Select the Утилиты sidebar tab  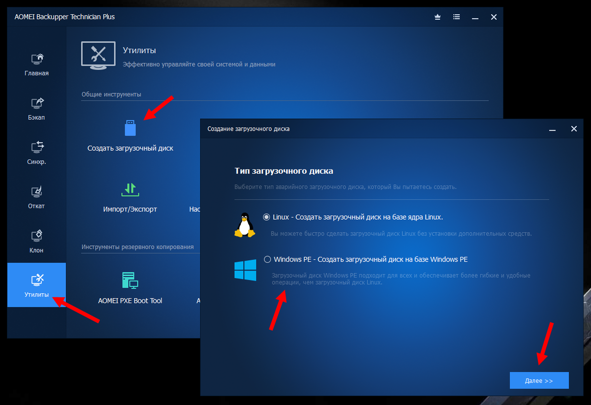coord(36,285)
